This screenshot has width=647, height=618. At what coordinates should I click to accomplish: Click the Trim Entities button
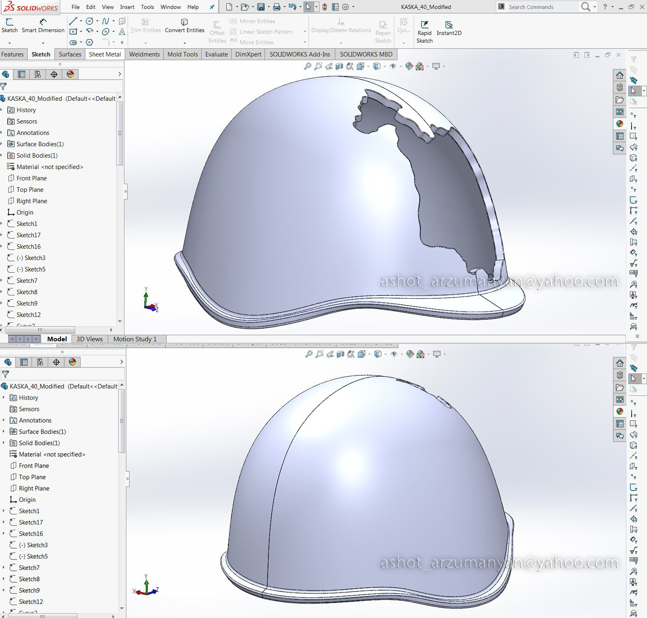click(145, 26)
